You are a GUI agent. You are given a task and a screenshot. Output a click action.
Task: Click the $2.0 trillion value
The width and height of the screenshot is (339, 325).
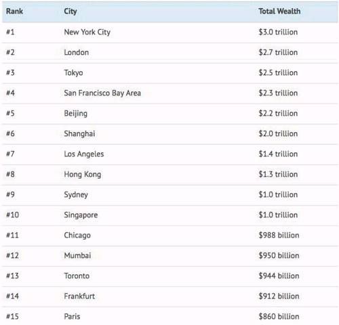click(278, 133)
